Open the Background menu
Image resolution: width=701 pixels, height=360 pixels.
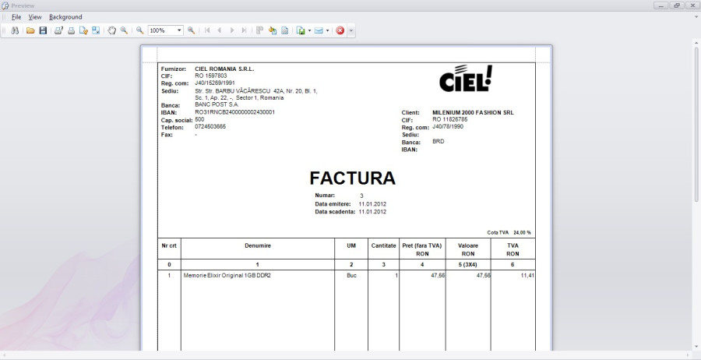65,17
